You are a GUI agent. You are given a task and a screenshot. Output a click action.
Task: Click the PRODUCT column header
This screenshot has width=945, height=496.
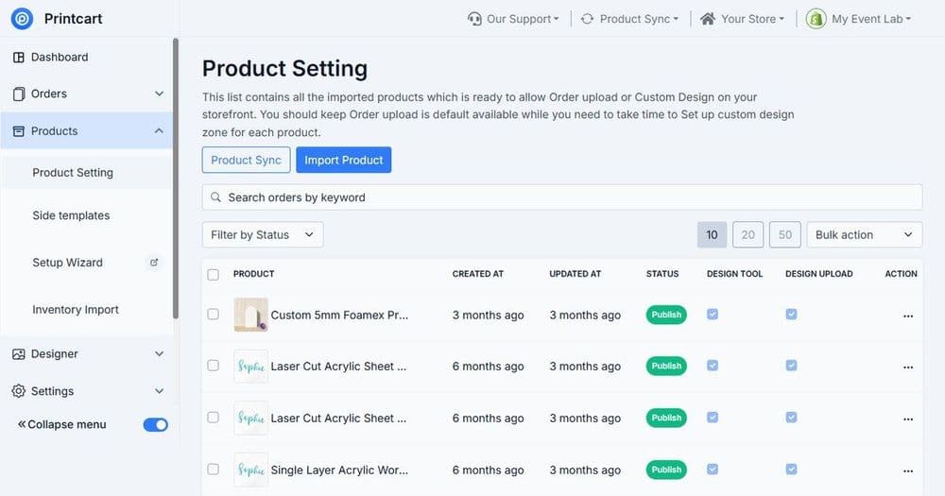click(253, 274)
